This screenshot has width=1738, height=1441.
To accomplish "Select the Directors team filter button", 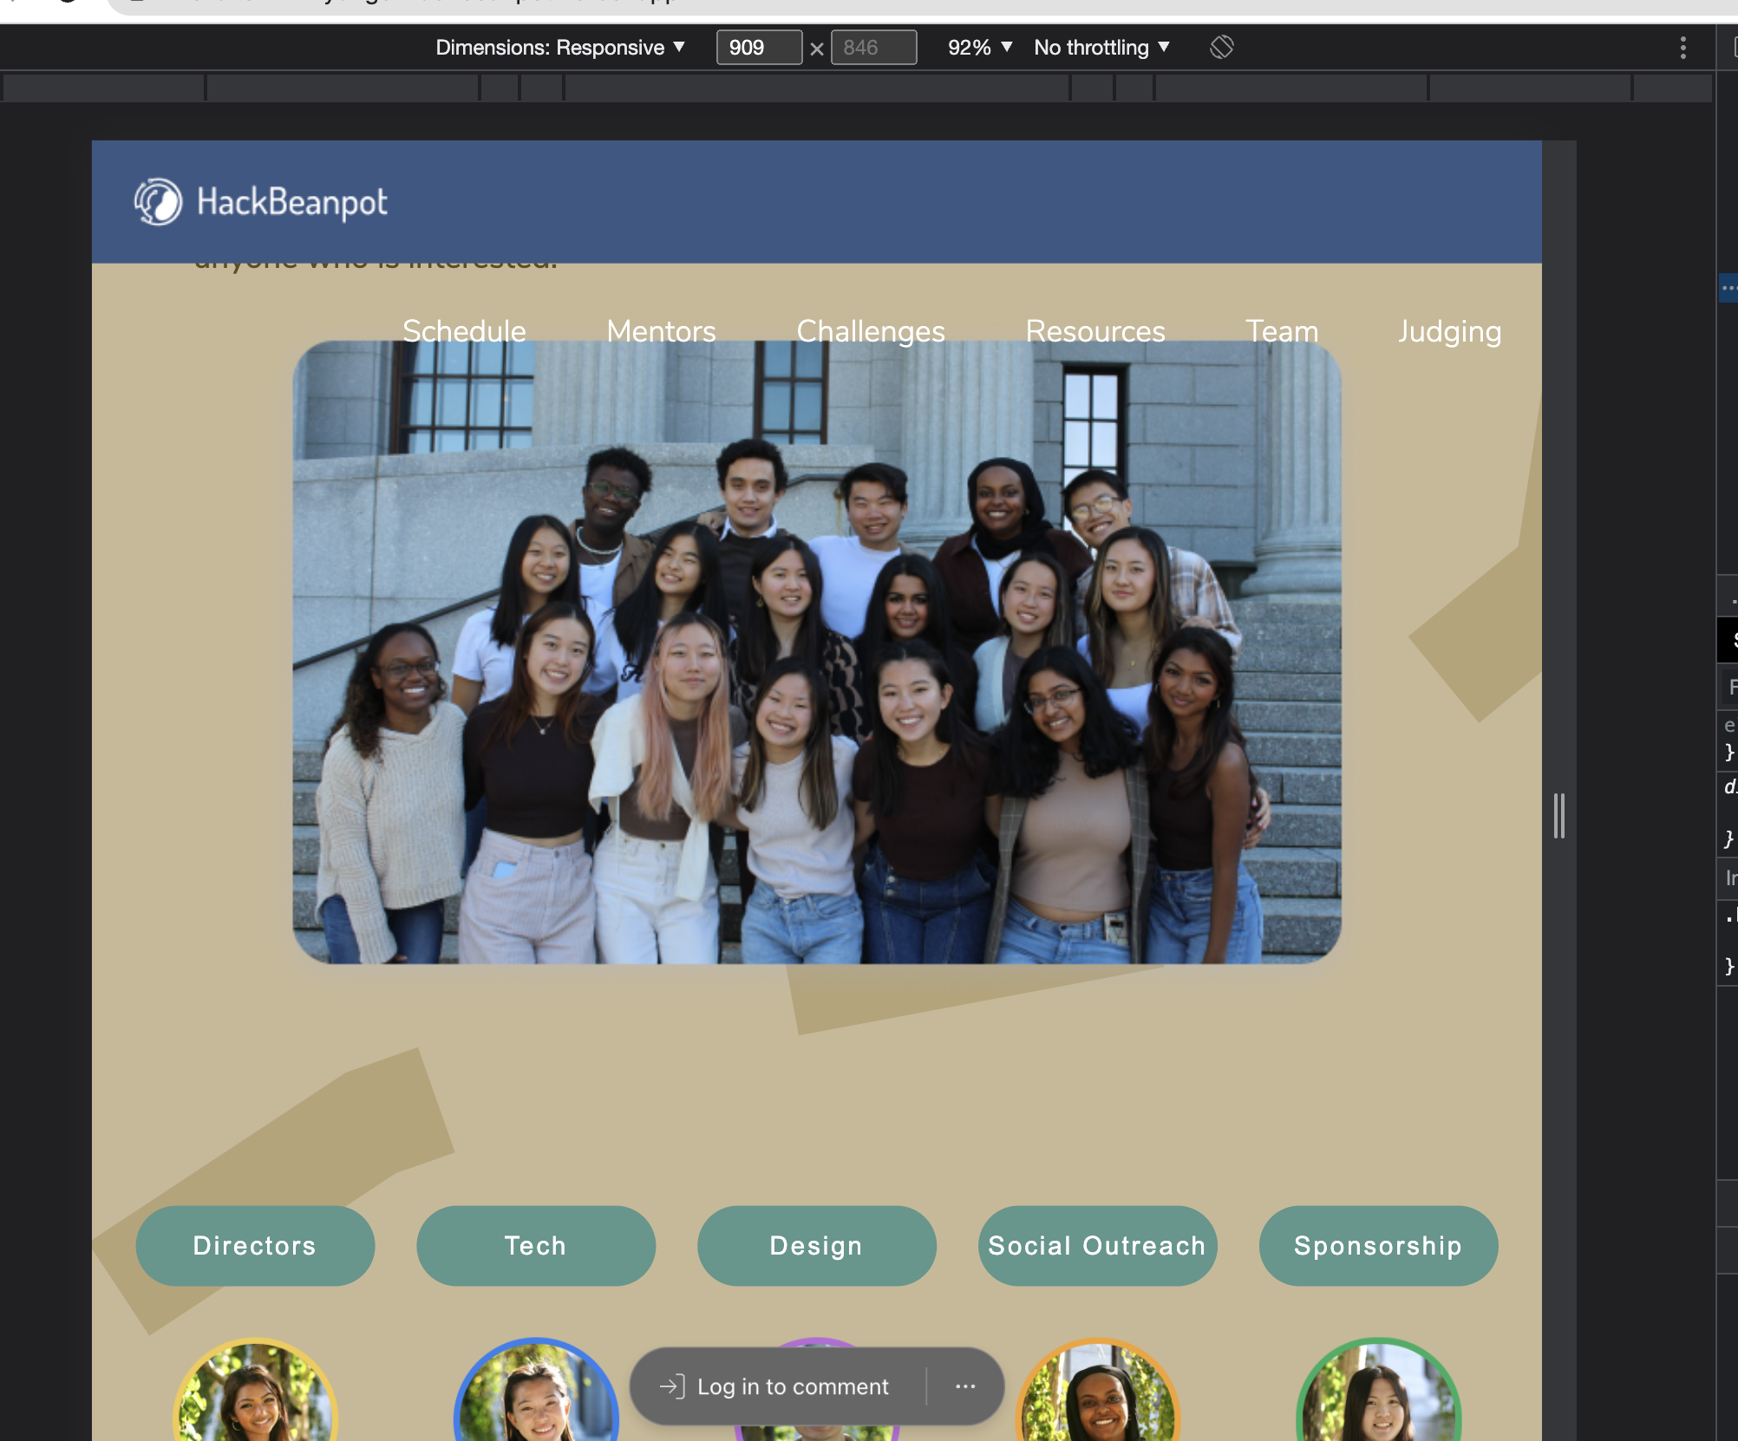I will [x=255, y=1245].
